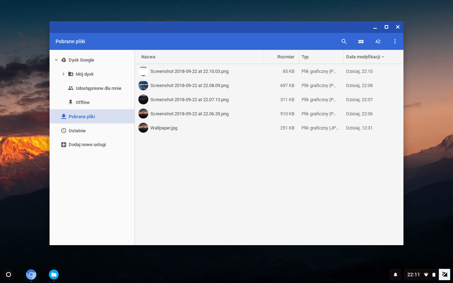
Task: Sort by Nazwa column header
Action: (x=148, y=57)
